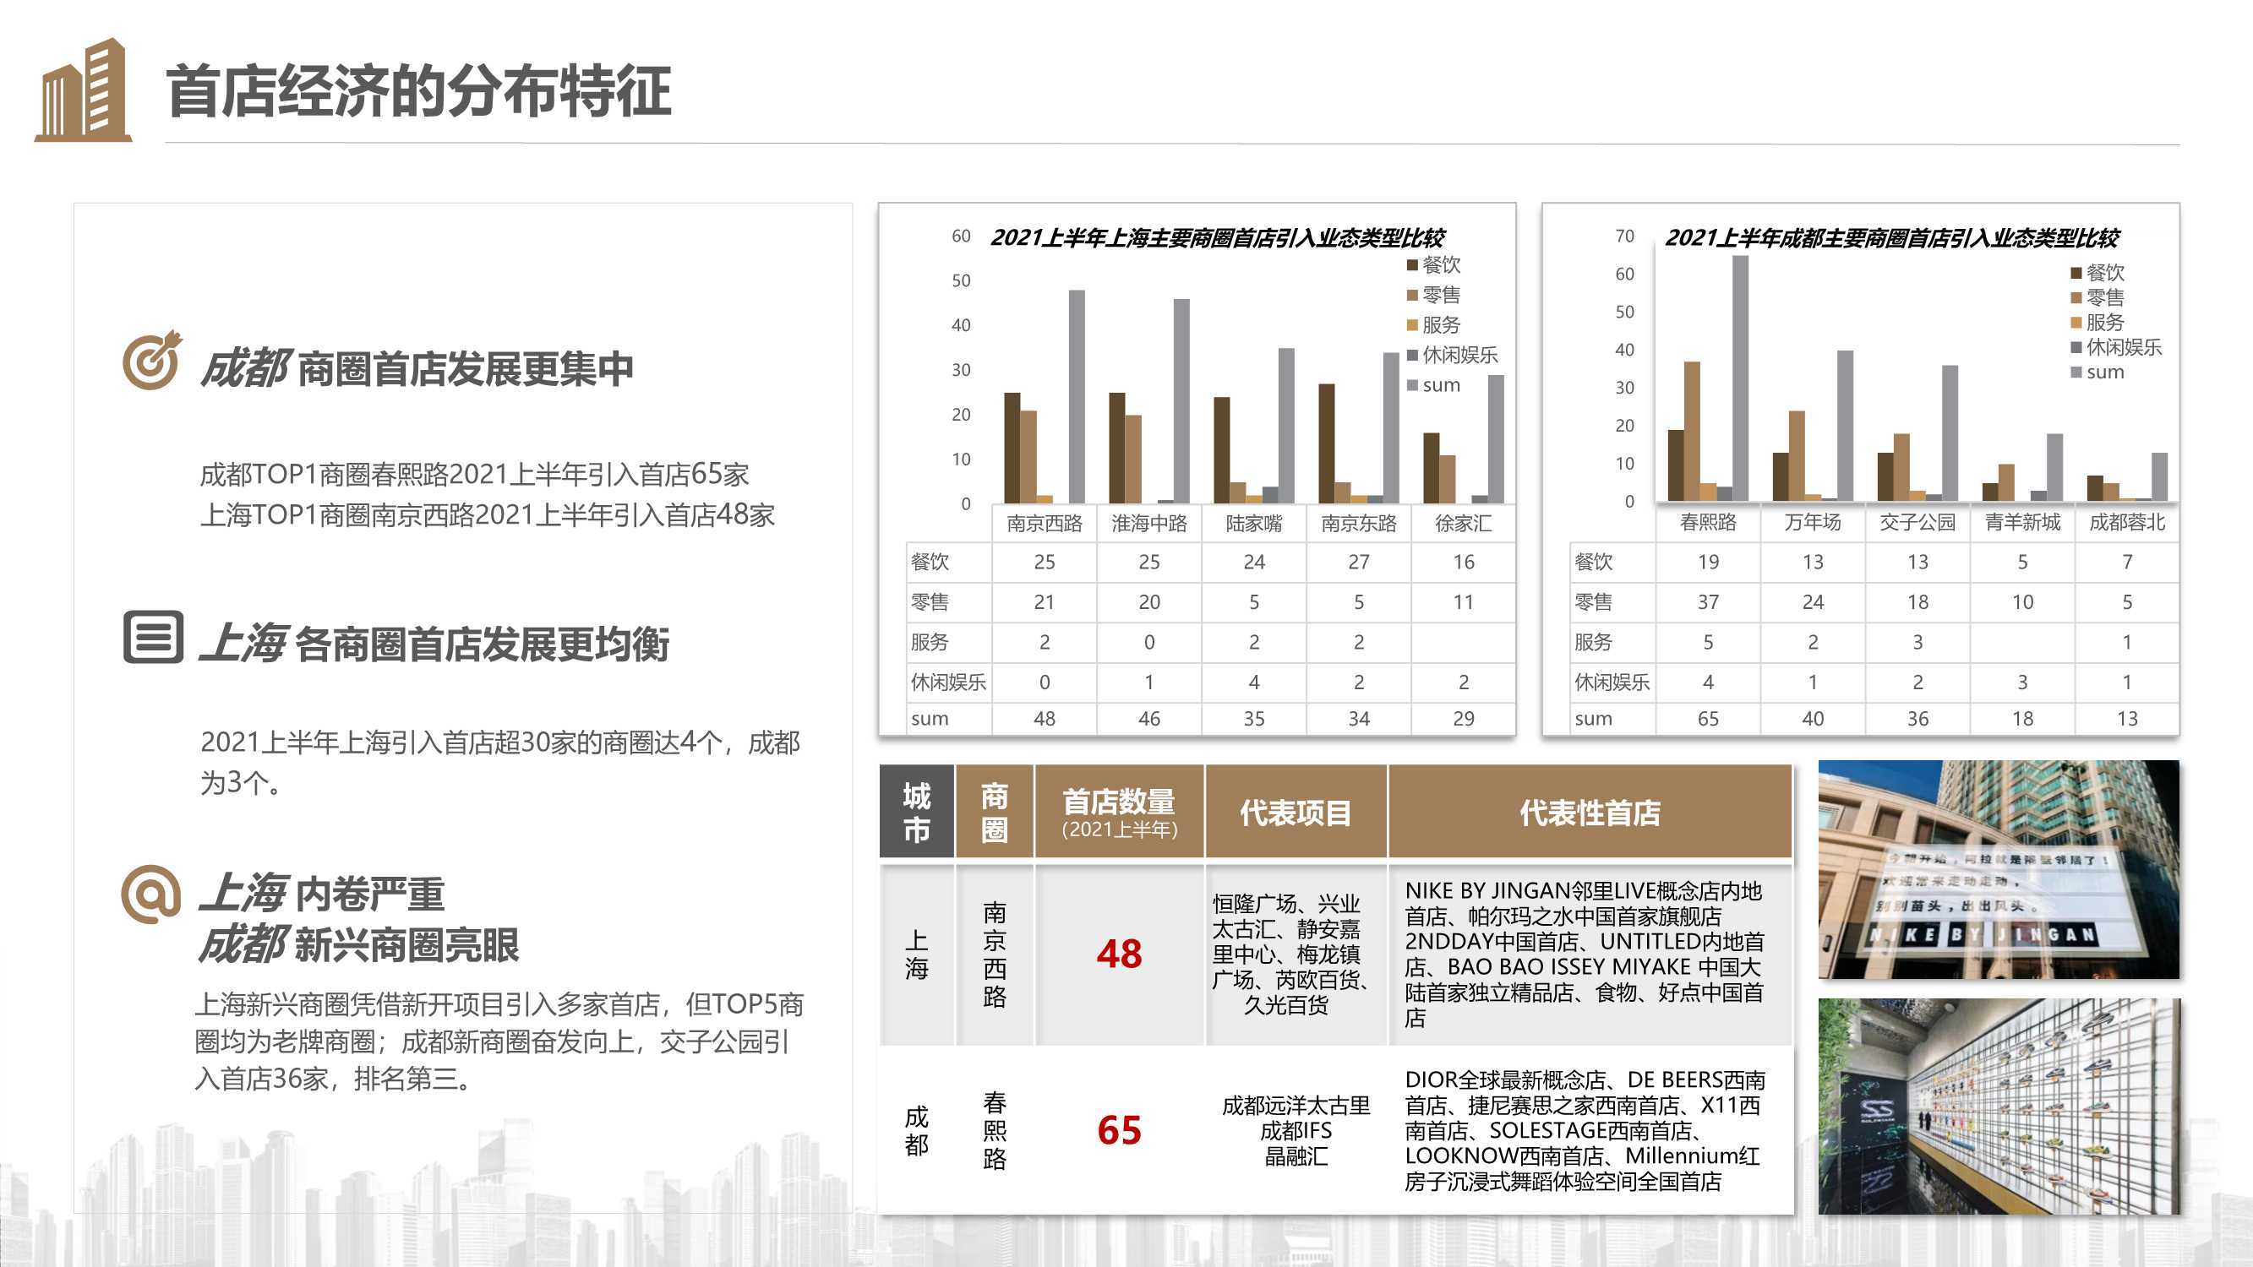Click the 青羊新城 column label
Image resolution: width=2253 pixels, height=1267 pixels.
pos(2023,522)
